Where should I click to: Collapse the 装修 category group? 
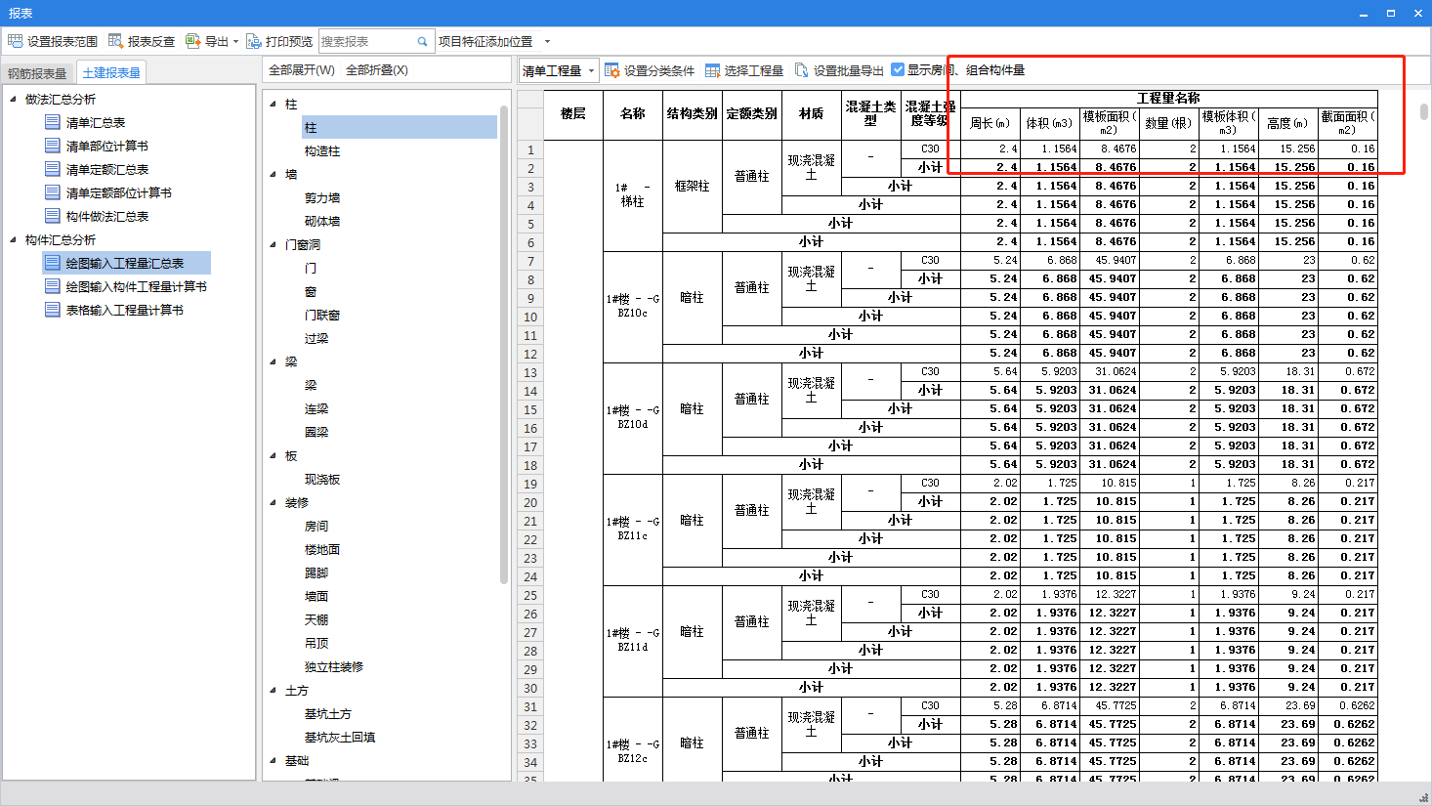coord(274,502)
